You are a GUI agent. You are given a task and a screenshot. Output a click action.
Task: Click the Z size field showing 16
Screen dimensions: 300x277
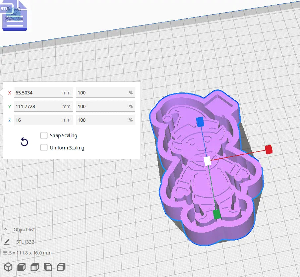43,120
